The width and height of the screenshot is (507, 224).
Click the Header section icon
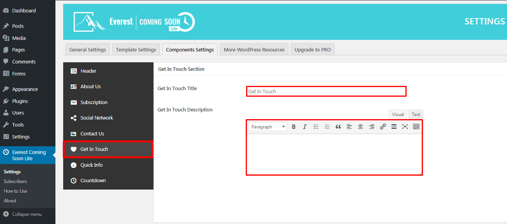click(74, 71)
